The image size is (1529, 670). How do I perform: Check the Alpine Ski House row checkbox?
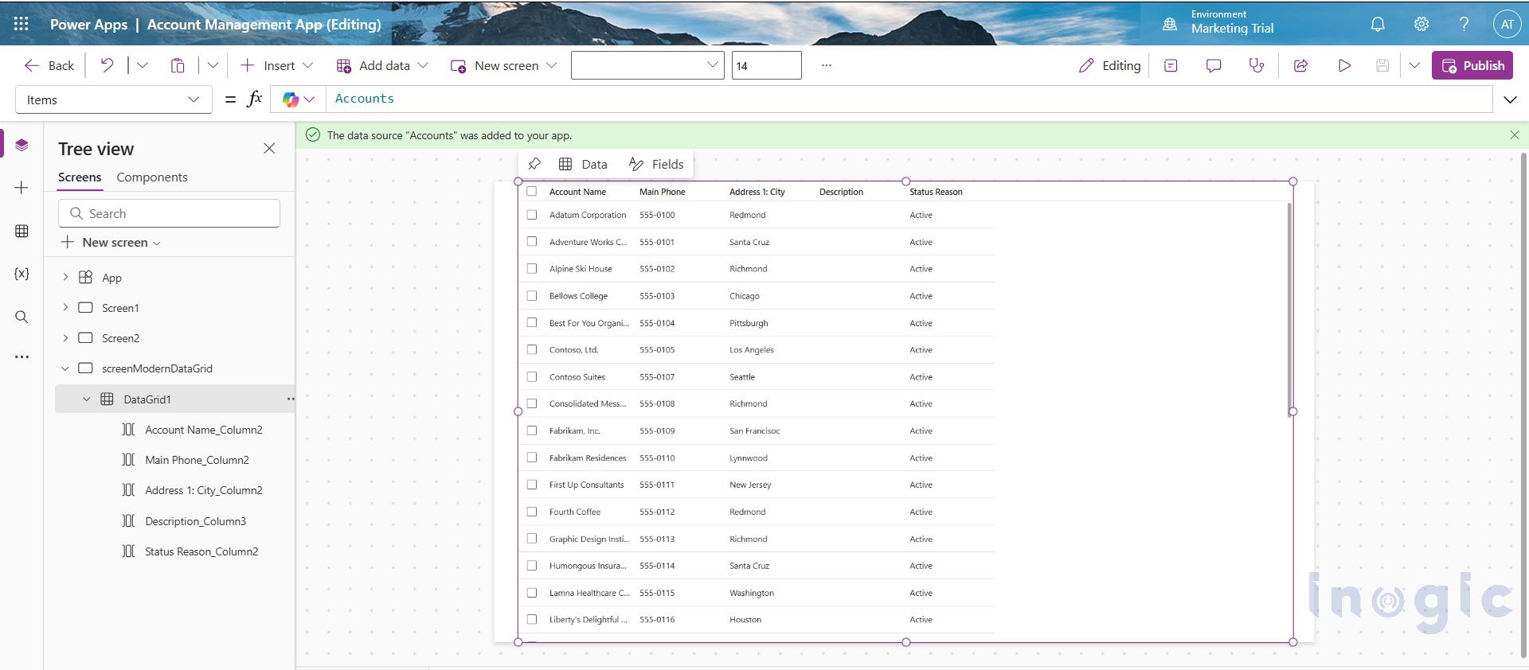pyautogui.click(x=532, y=269)
